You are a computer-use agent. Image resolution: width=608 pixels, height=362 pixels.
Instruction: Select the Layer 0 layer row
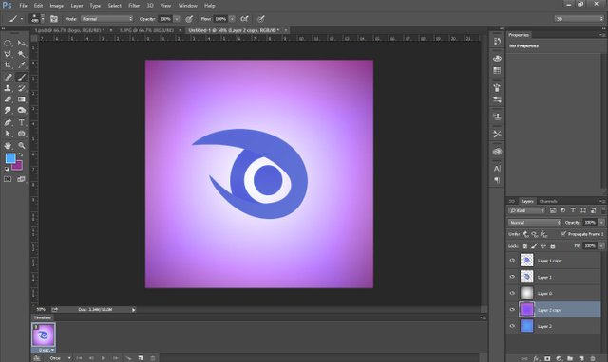[553, 293]
